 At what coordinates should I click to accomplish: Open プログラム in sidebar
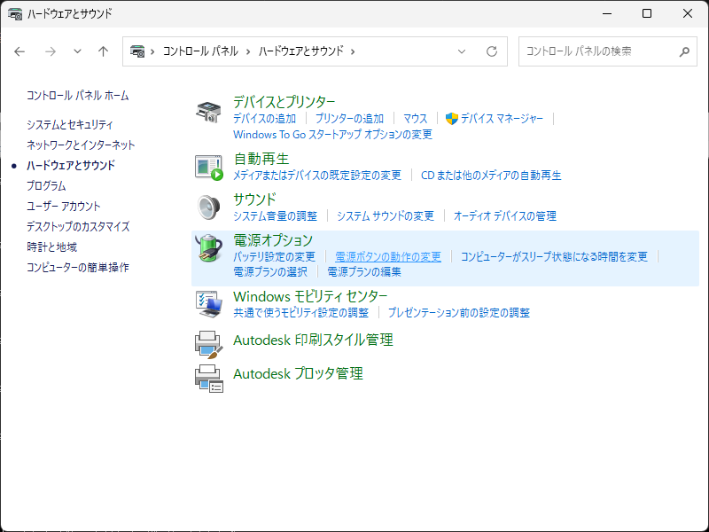click(46, 185)
